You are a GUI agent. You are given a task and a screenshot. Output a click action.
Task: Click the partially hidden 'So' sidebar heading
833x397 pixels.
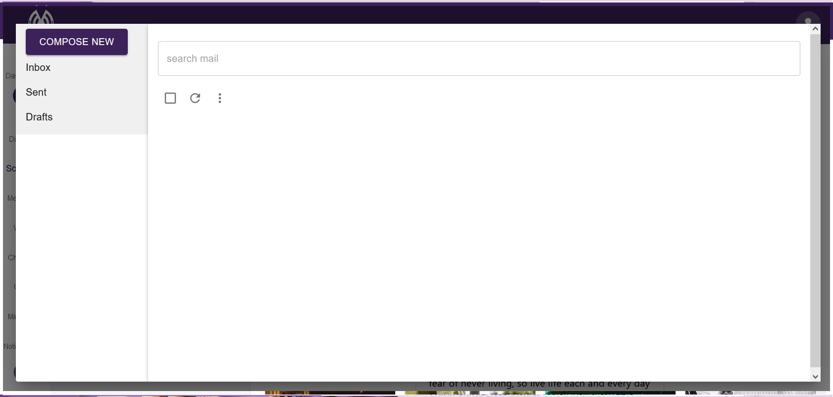point(10,169)
